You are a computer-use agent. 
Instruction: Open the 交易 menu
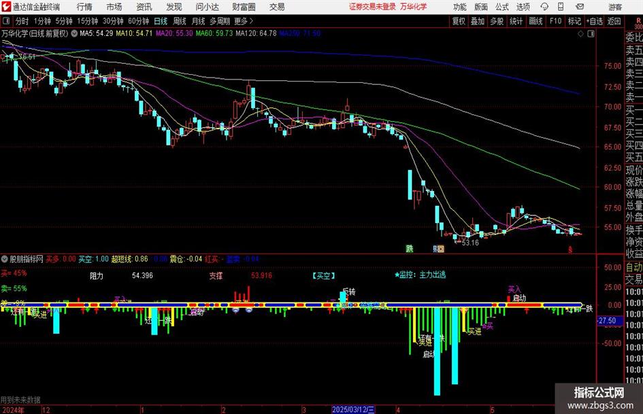[x=277, y=7]
